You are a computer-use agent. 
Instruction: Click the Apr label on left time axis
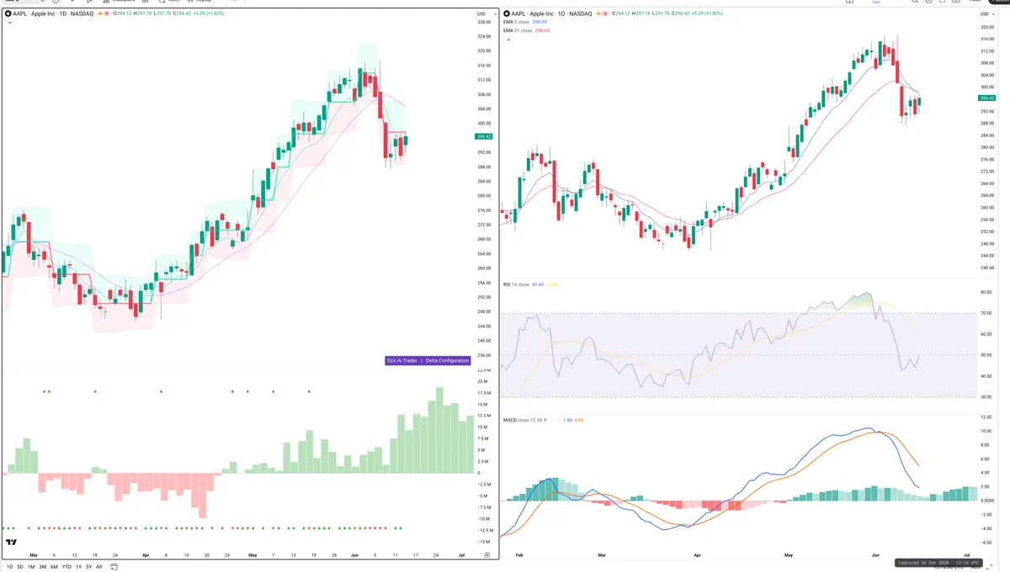pyautogui.click(x=146, y=555)
